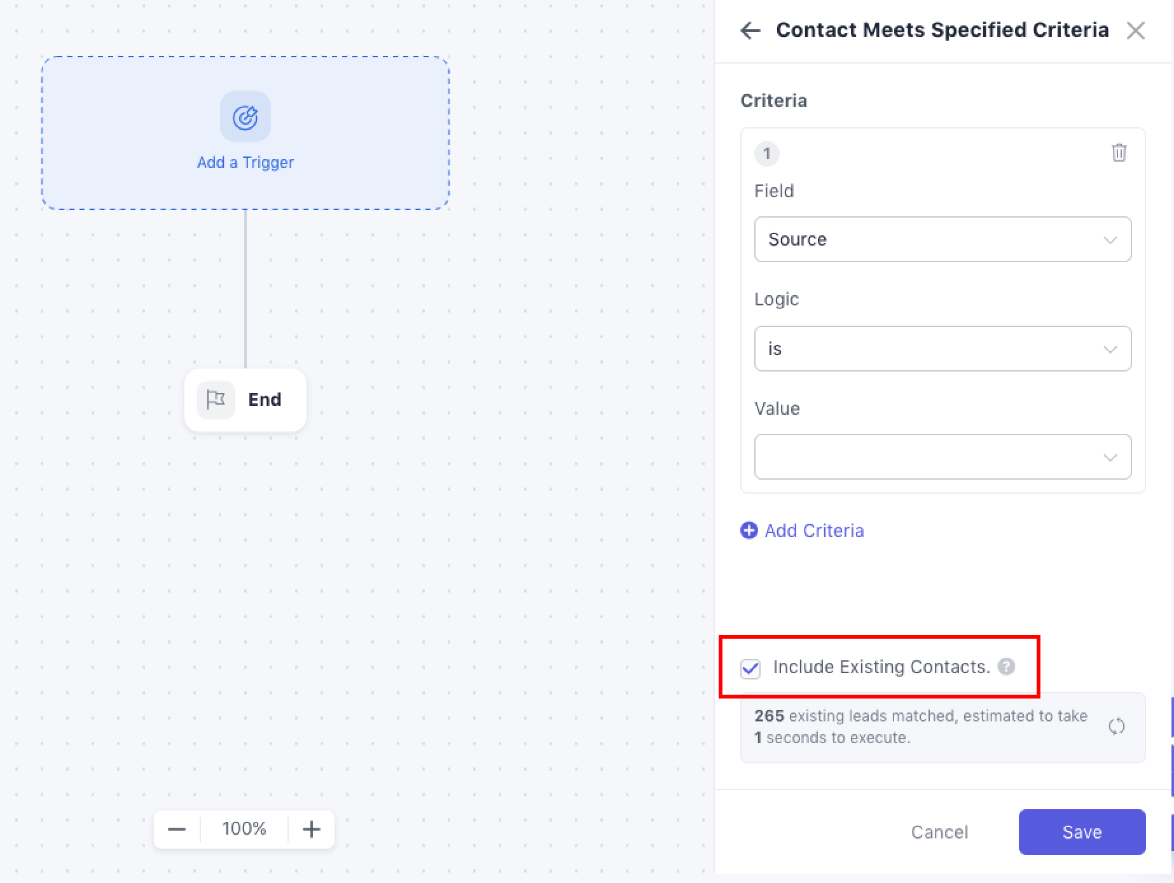
Task: Click the 100% zoom level indicator
Action: [244, 829]
